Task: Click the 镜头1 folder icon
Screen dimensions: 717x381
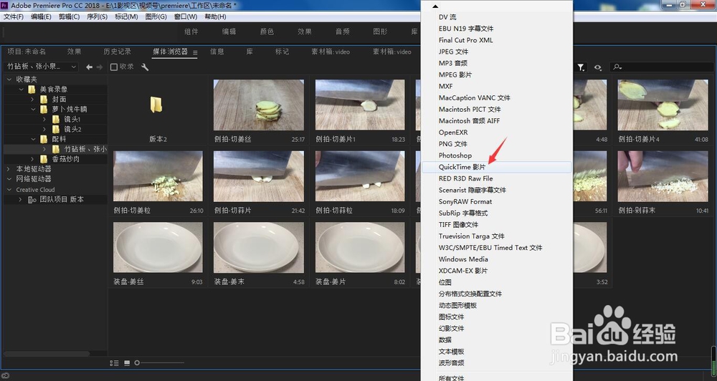Action: pyautogui.click(x=56, y=119)
